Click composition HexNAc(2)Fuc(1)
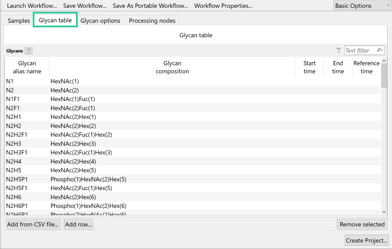Screen dimensions: 392x249 [x=73, y=108]
